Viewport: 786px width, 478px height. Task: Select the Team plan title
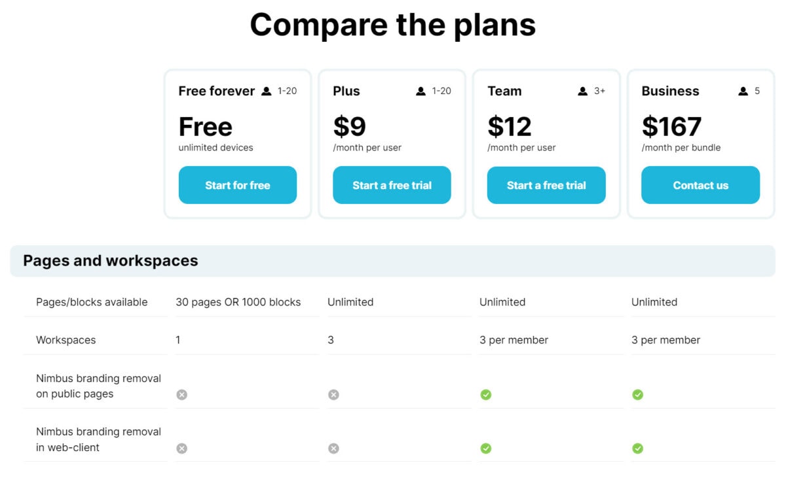pyautogui.click(x=504, y=91)
